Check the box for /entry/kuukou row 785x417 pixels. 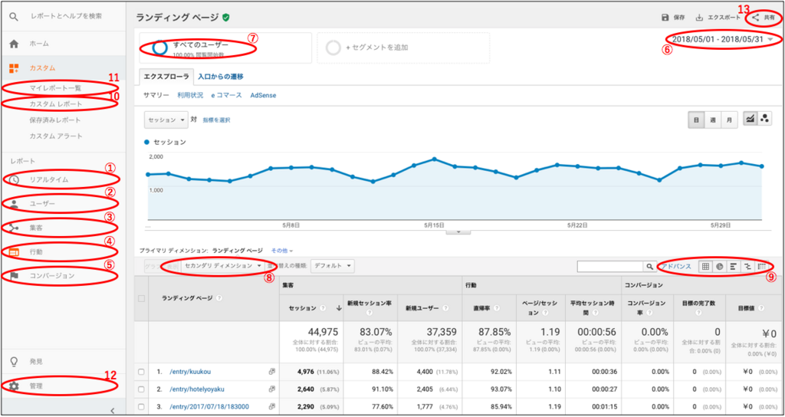141,372
